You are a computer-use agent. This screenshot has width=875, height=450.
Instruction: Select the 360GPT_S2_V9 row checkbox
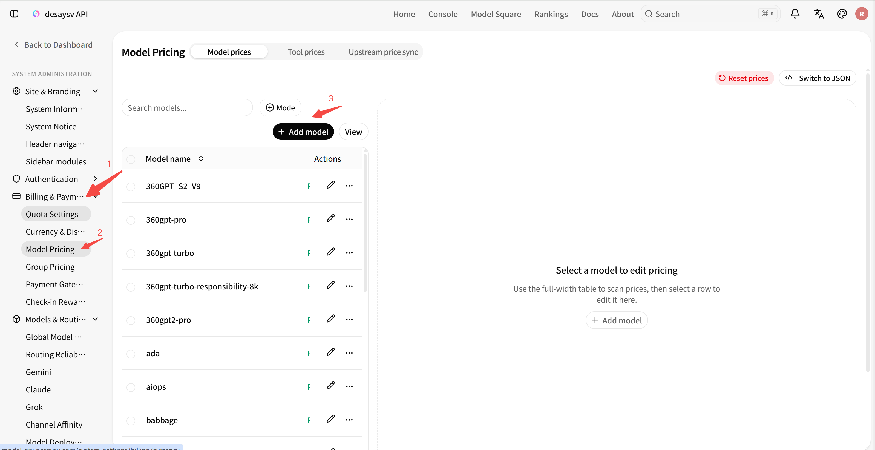(x=131, y=187)
